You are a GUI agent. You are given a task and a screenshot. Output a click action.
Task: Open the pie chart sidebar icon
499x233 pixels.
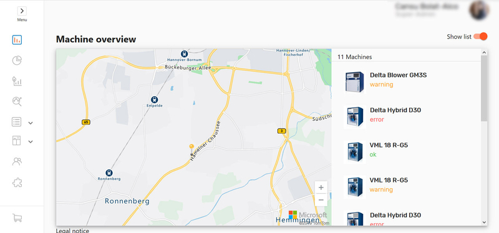click(x=17, y=60)
